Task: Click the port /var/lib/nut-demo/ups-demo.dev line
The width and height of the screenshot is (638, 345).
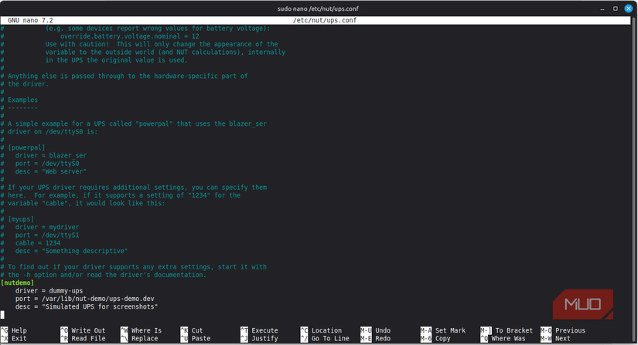Action: click(84, 299)
